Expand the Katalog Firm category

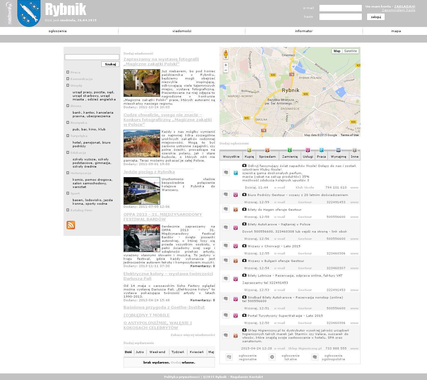click(x=81, y=210)
